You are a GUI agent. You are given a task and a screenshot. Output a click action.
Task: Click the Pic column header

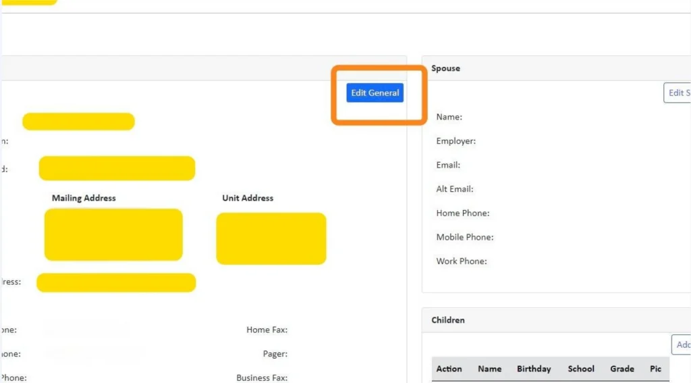pos(655,369)
